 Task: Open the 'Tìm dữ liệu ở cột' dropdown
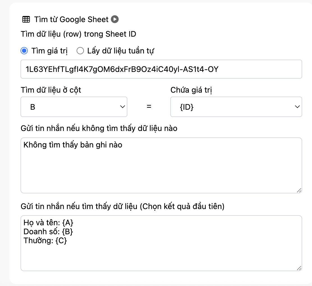pyautogui.click(x=74, y=107)
